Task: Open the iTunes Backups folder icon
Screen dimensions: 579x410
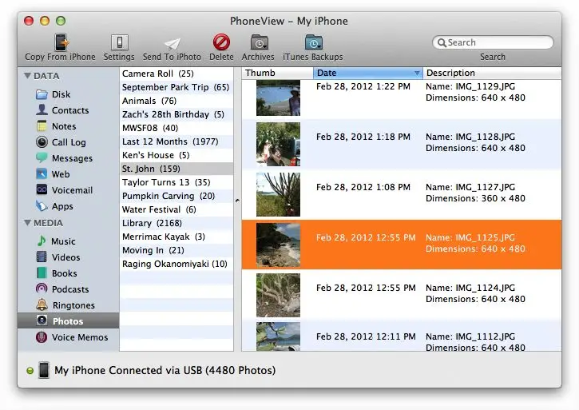Action: click(314, 42)
